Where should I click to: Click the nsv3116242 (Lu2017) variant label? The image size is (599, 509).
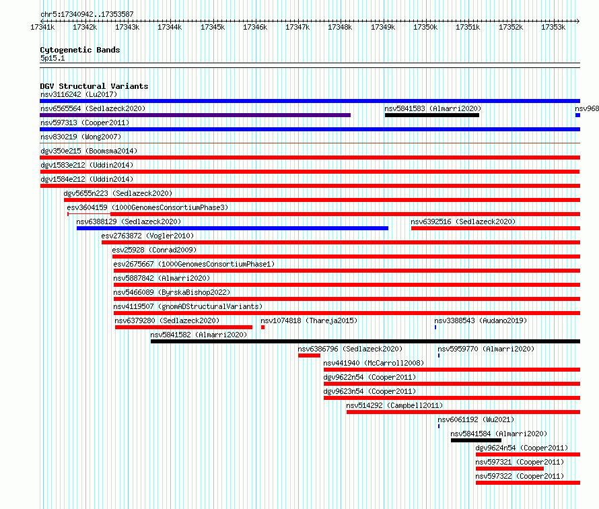pyautogui.click(x=79, y=94)
